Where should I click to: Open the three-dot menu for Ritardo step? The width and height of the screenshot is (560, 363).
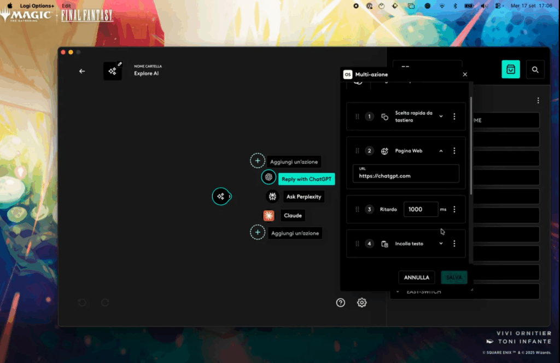(454, 209)
